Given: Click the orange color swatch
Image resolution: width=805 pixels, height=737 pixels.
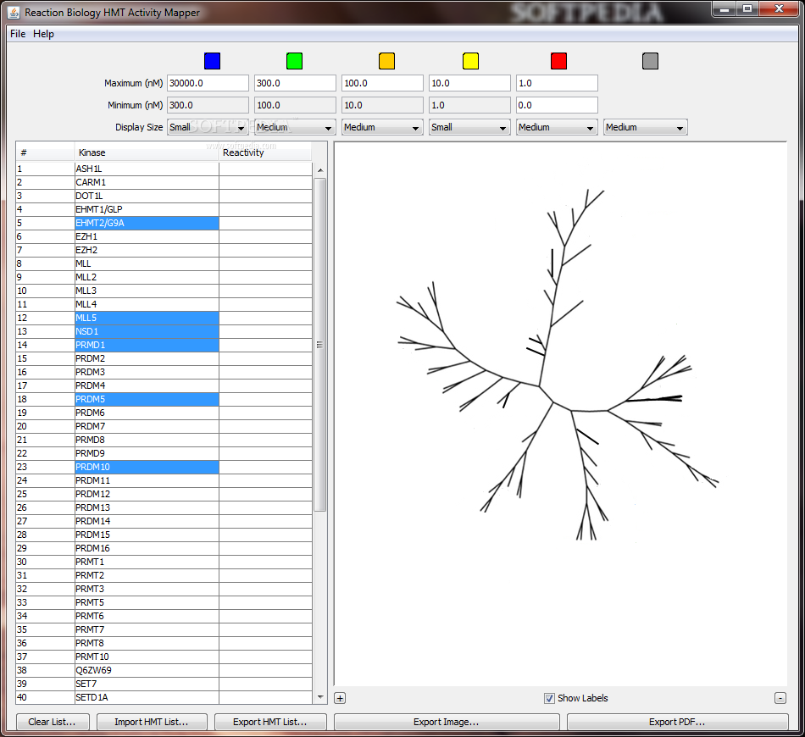Looking at the screenshot, I should click(x=386, y=61).
